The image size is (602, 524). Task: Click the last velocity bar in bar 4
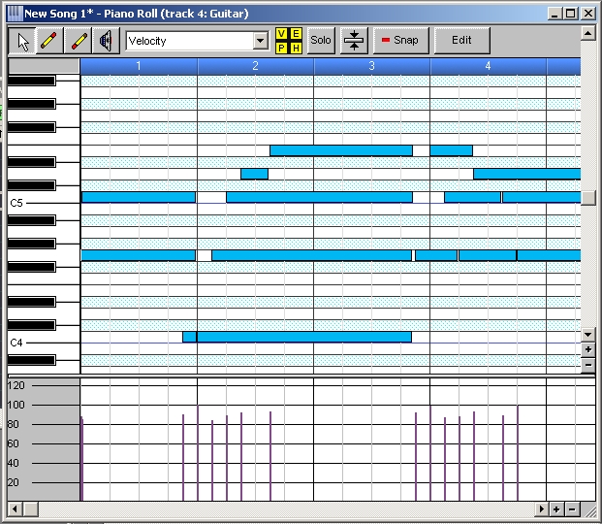click(x=518, y=453)
